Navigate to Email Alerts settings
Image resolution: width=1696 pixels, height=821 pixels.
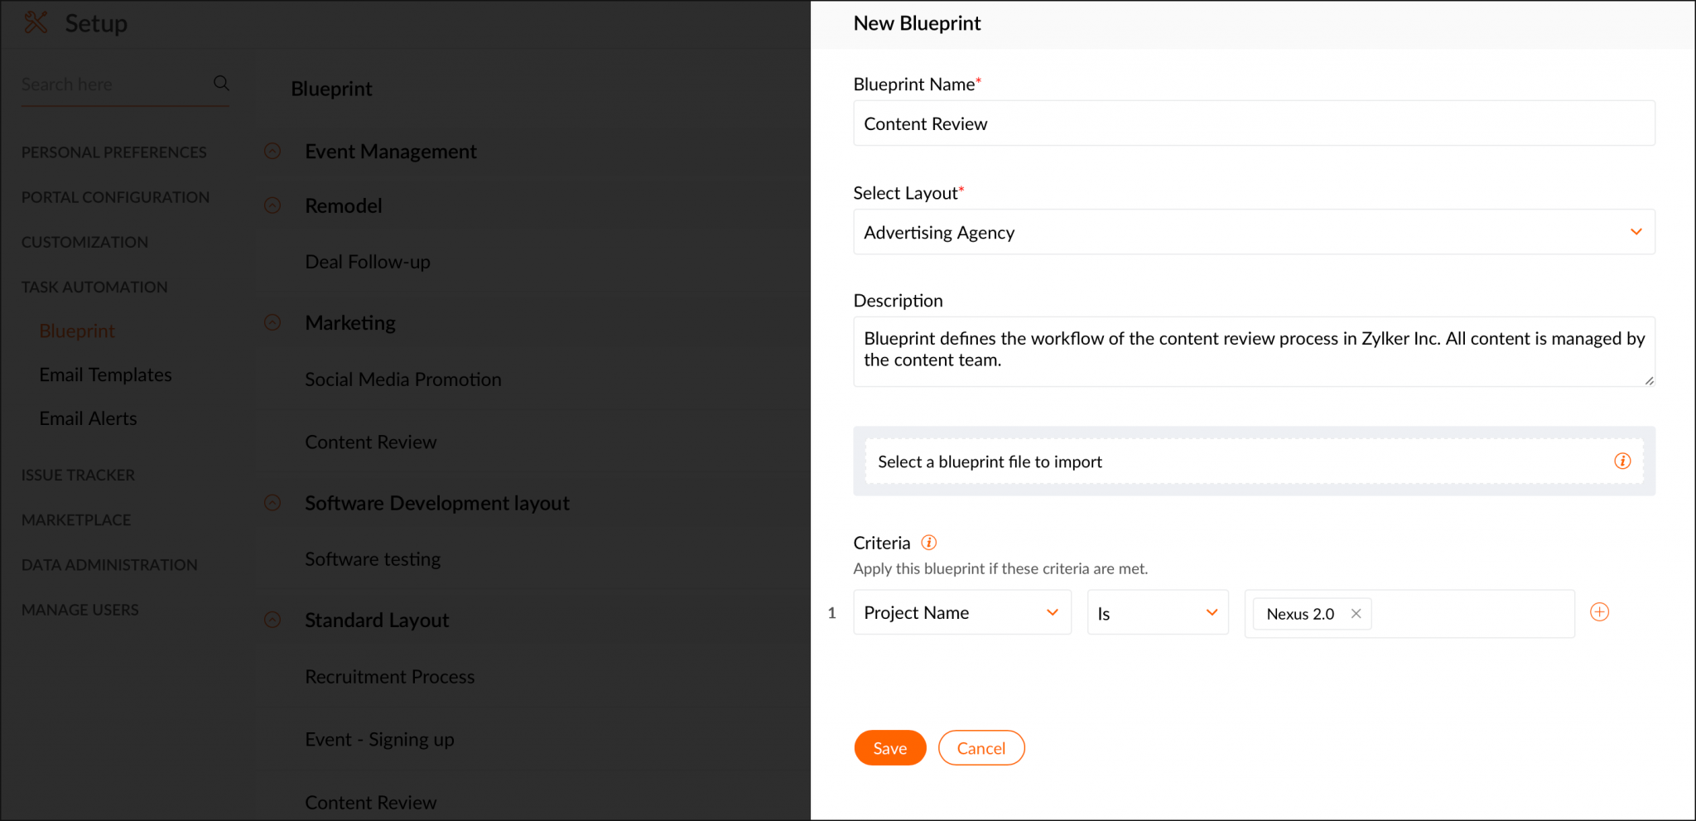point(88,418)
